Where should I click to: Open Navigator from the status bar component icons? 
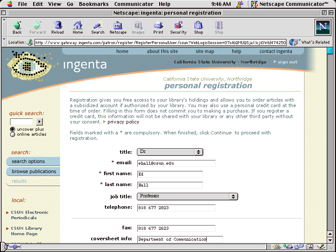[277, 247]
